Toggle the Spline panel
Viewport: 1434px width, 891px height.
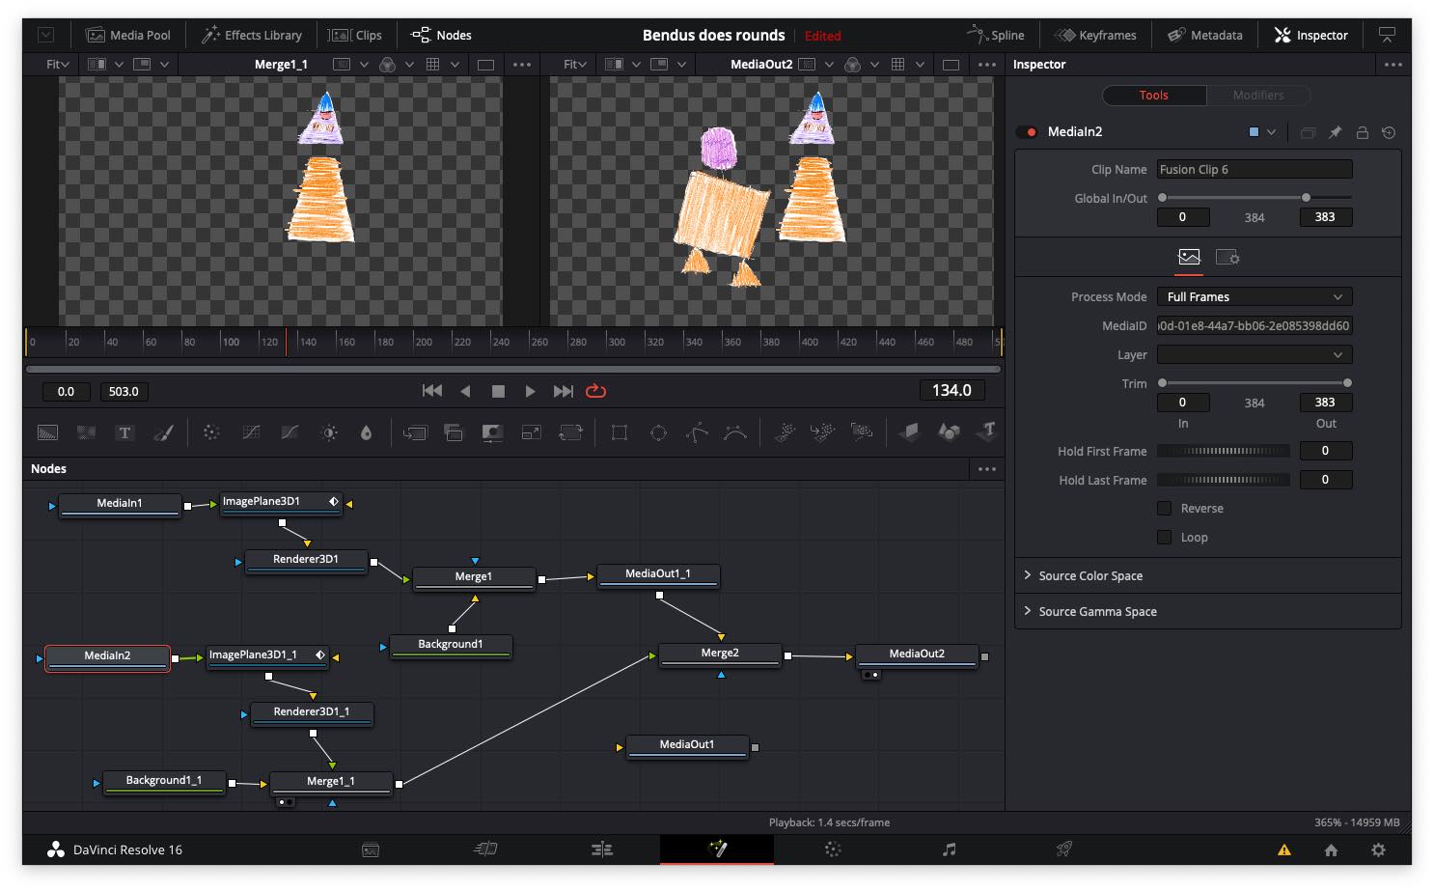[x=996, y=35]
